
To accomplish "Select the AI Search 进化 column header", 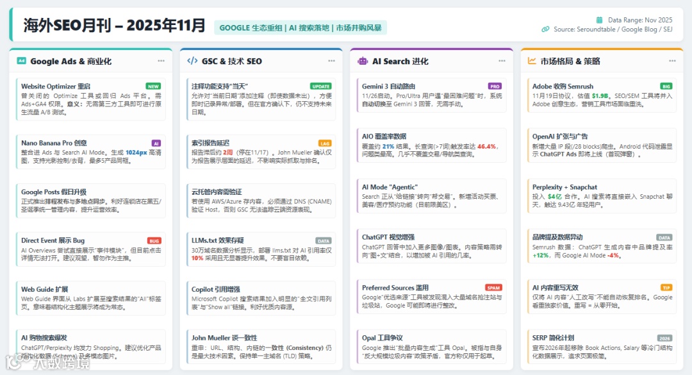I will (x=432, y=61).
